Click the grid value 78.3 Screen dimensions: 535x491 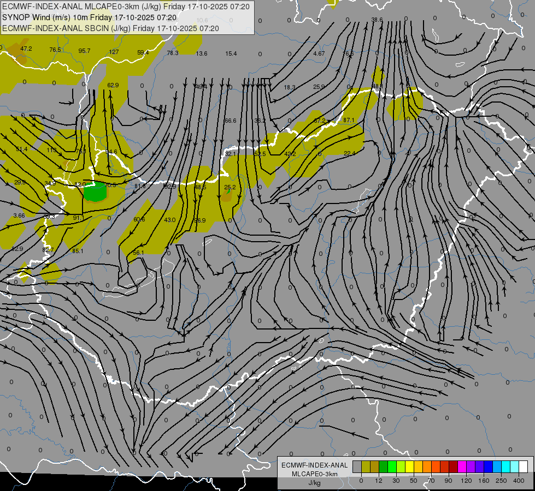[173, 53]
